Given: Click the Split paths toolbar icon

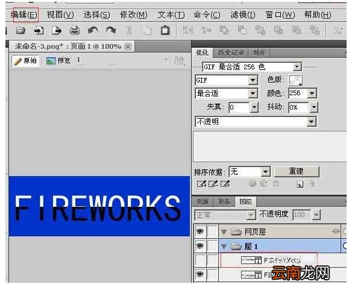Looking at the screenshot, I should 242,30.
